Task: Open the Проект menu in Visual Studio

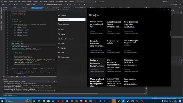Action: 24,1
